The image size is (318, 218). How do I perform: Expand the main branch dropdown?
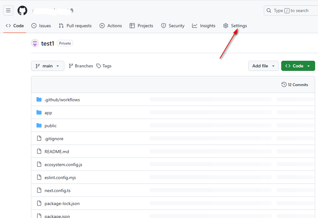tap(48, 66)
